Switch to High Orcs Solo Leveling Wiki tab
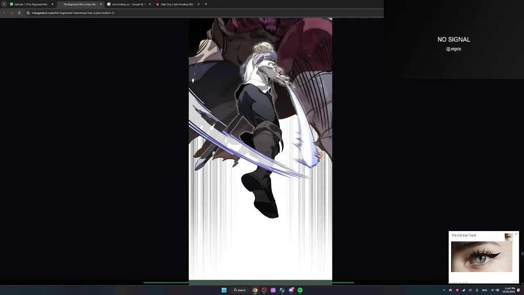The image size is (524, 295). [177, 4]
